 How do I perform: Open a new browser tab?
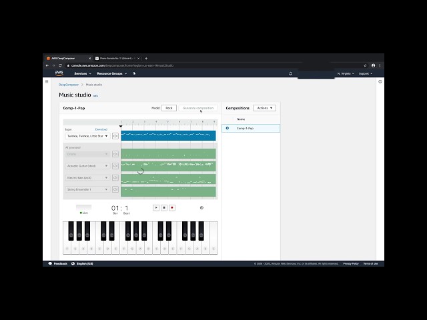tap(146, 58)
